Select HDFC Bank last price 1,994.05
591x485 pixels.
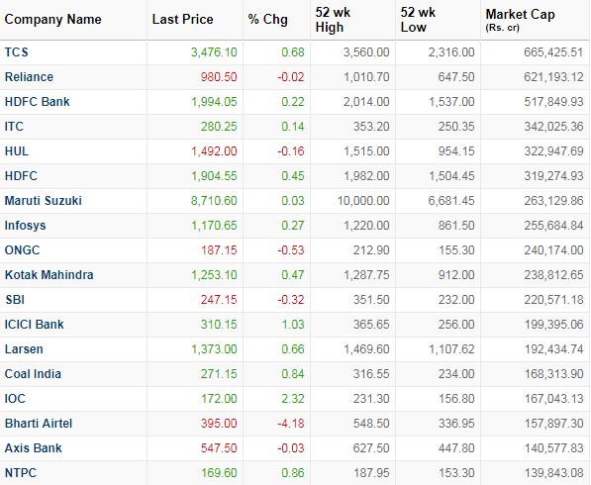214,102
